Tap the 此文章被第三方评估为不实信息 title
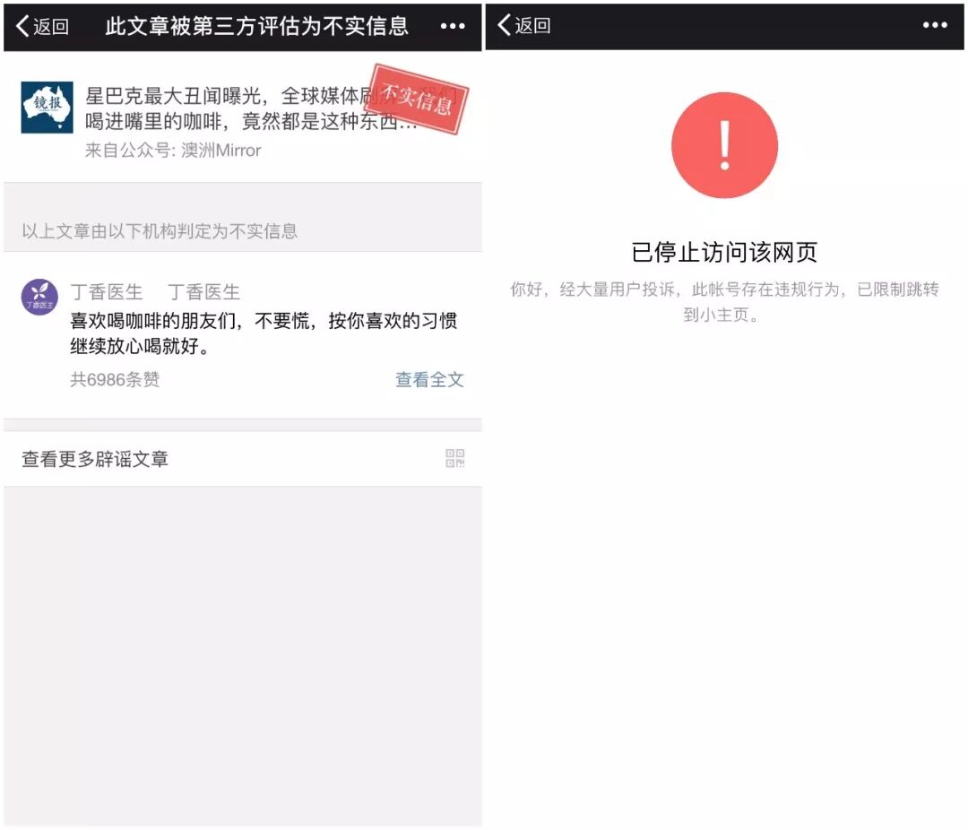The image size is (968, 830). pyautogui.click(x=257, y=26)
